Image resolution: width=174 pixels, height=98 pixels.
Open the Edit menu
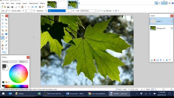7,3
